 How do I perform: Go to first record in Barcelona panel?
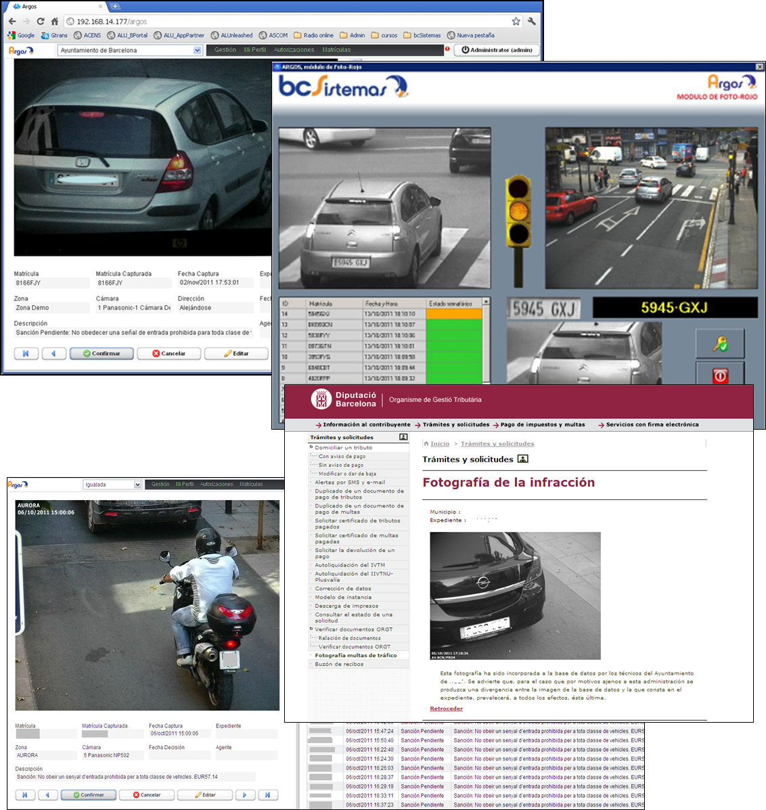(26, 353)
